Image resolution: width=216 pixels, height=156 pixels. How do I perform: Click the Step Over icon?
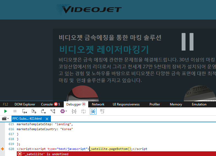[34, 111]
